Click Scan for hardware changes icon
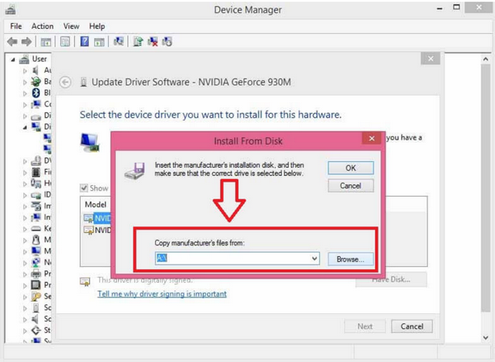495x362 pixels. [x=118, y=40]
